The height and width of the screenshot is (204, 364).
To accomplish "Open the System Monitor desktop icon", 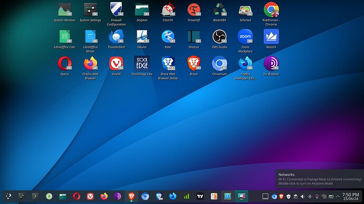I will 64,9.
